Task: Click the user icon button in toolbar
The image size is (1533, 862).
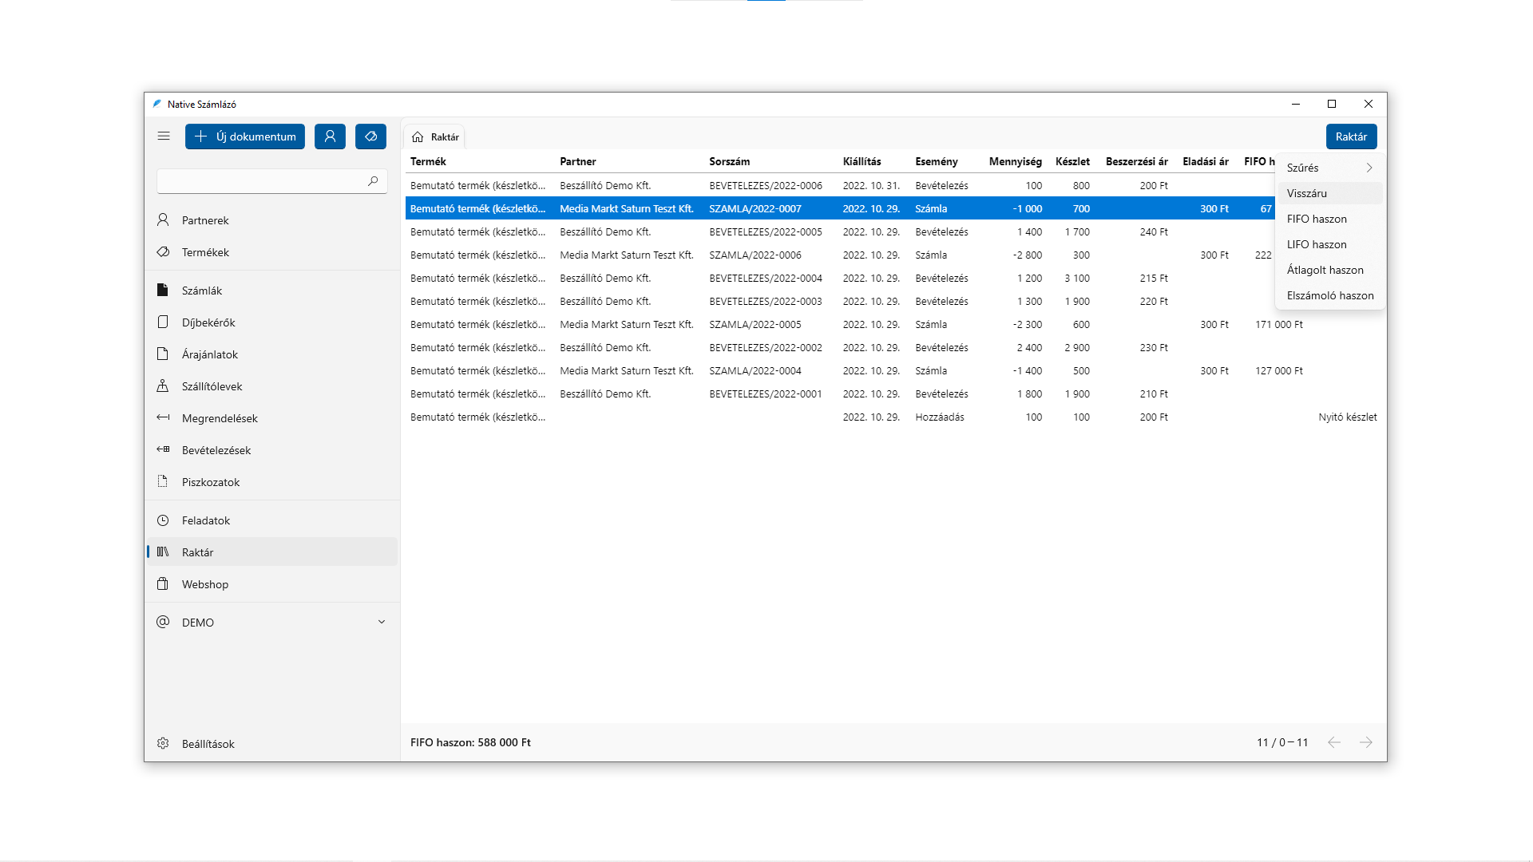Action: point(330,136)
